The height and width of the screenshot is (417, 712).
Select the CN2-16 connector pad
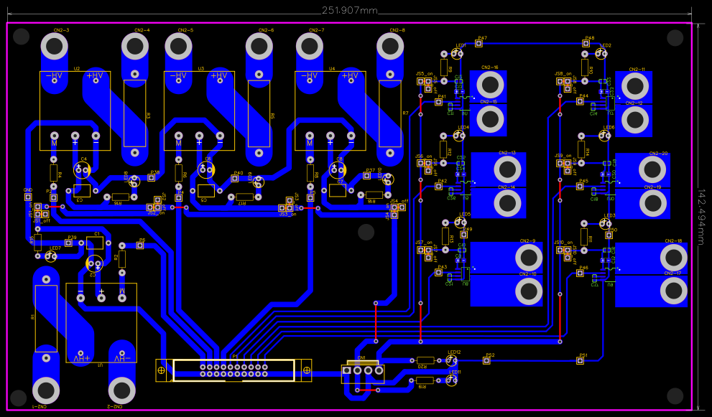(x=489, y=85)
